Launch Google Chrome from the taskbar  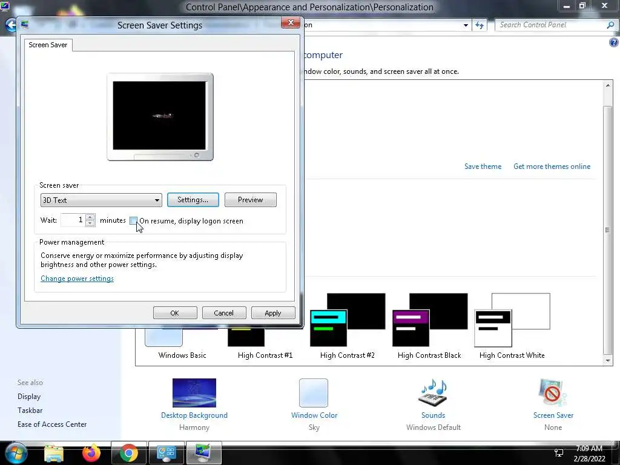pyautogui.click(x=129, y=453)
